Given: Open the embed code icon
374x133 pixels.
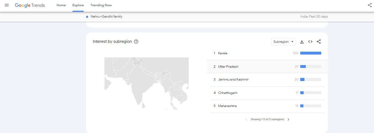Looking at the screenshot, I should pyautogui.click(x=310, y=42).
